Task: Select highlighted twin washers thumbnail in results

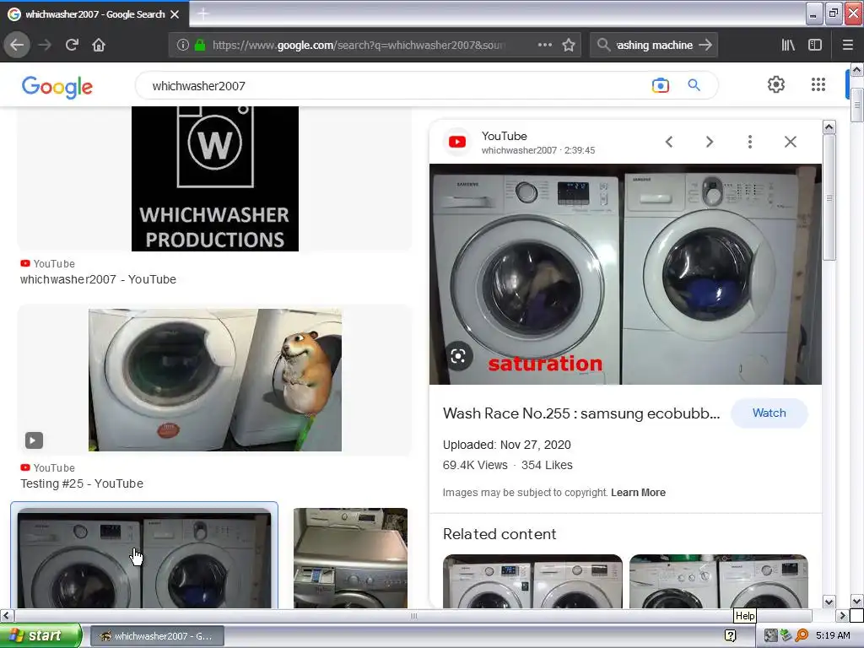Action: click(x=143, y=558)
